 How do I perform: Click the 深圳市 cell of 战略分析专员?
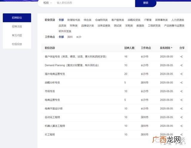click(144, 83)
